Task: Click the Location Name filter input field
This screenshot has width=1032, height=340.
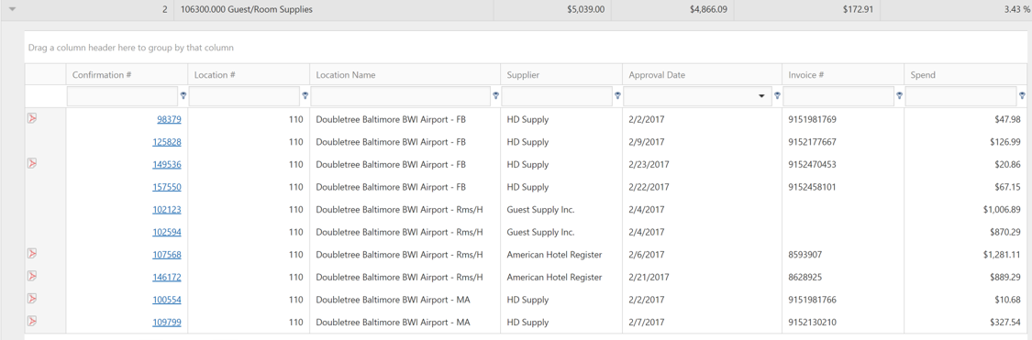Action: pyautogui.click(x=401, y=96)
